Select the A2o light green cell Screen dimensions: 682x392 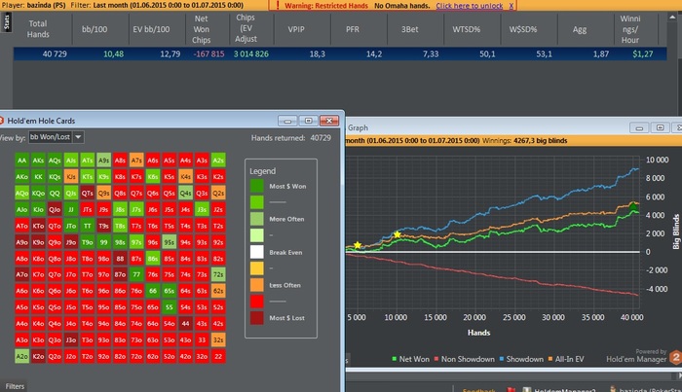click(x=21, y=356)
